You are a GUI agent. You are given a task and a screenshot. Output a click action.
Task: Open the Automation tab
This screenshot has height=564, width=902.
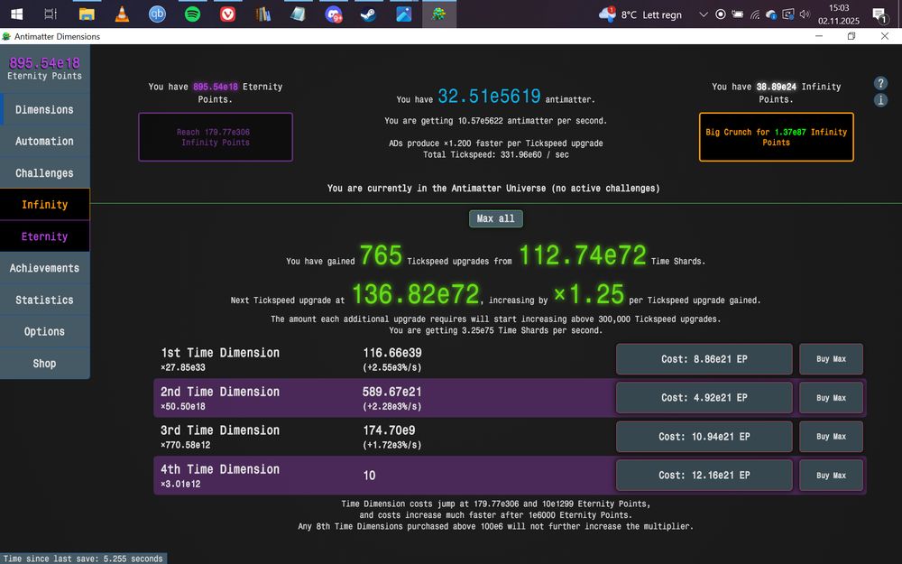(x=45, y=141)
